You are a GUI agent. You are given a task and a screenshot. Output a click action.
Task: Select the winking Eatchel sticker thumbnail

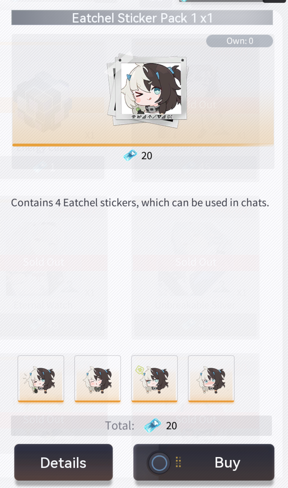41,379
